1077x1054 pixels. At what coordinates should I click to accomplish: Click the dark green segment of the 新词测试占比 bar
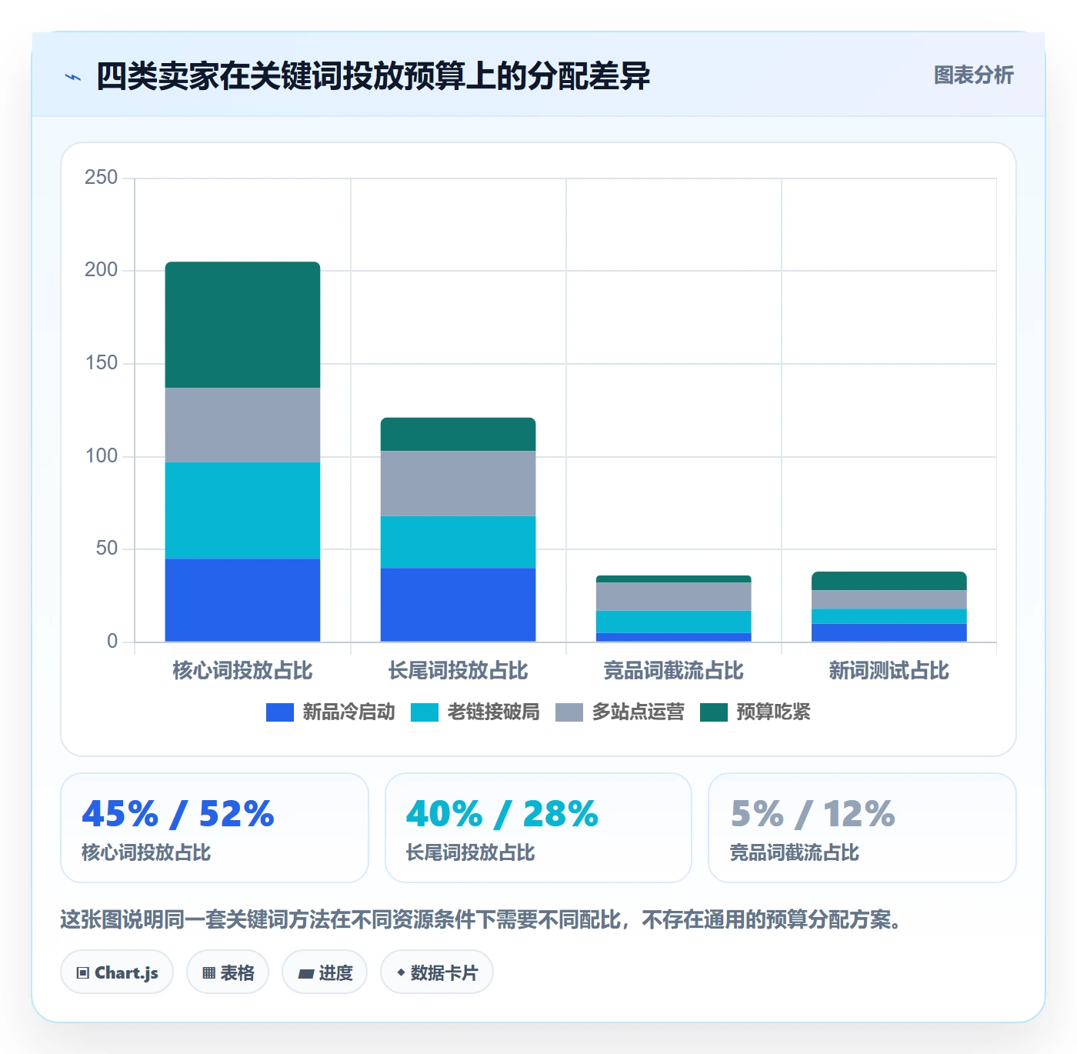[x=889, y=581]
